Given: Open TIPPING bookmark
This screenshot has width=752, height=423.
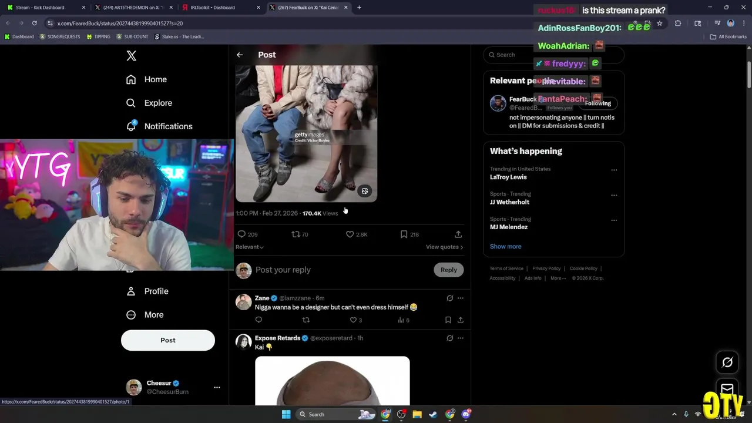Looking at the screenshot, I should [98, 36].
